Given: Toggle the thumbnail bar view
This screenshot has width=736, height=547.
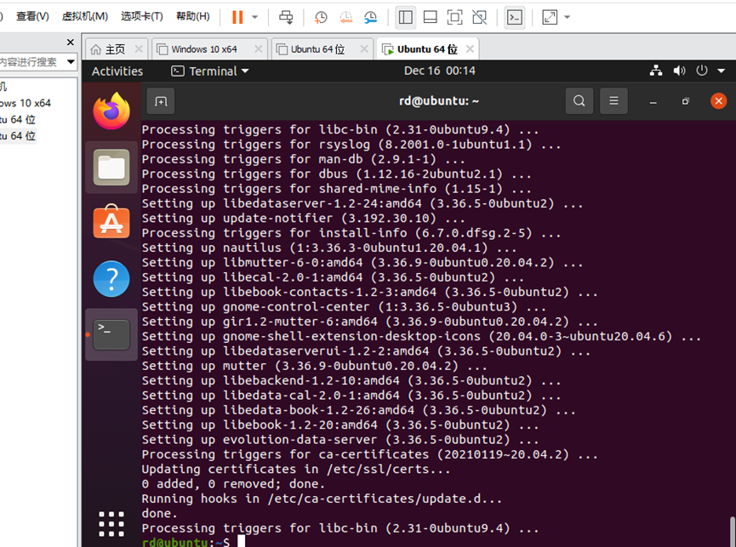Looking at the screenshot, I should point(430,17).
